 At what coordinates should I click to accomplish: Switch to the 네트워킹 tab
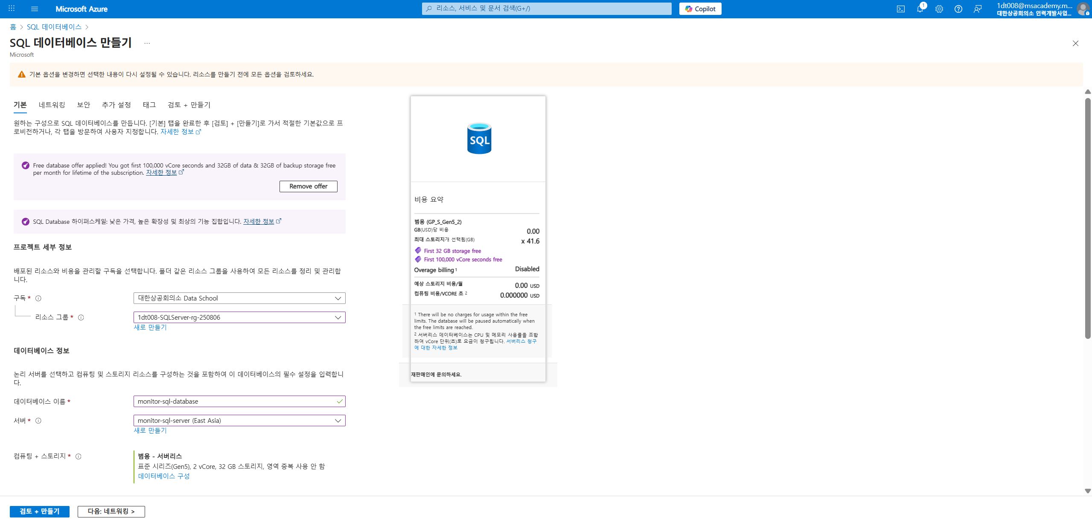[52, 105]
